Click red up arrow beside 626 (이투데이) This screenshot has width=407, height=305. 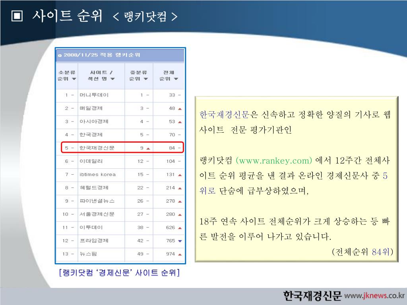click(180, 228)
